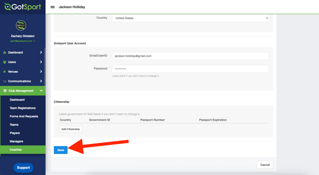Click the user profile avatar
319x175 pixels.
click(21, 25)
